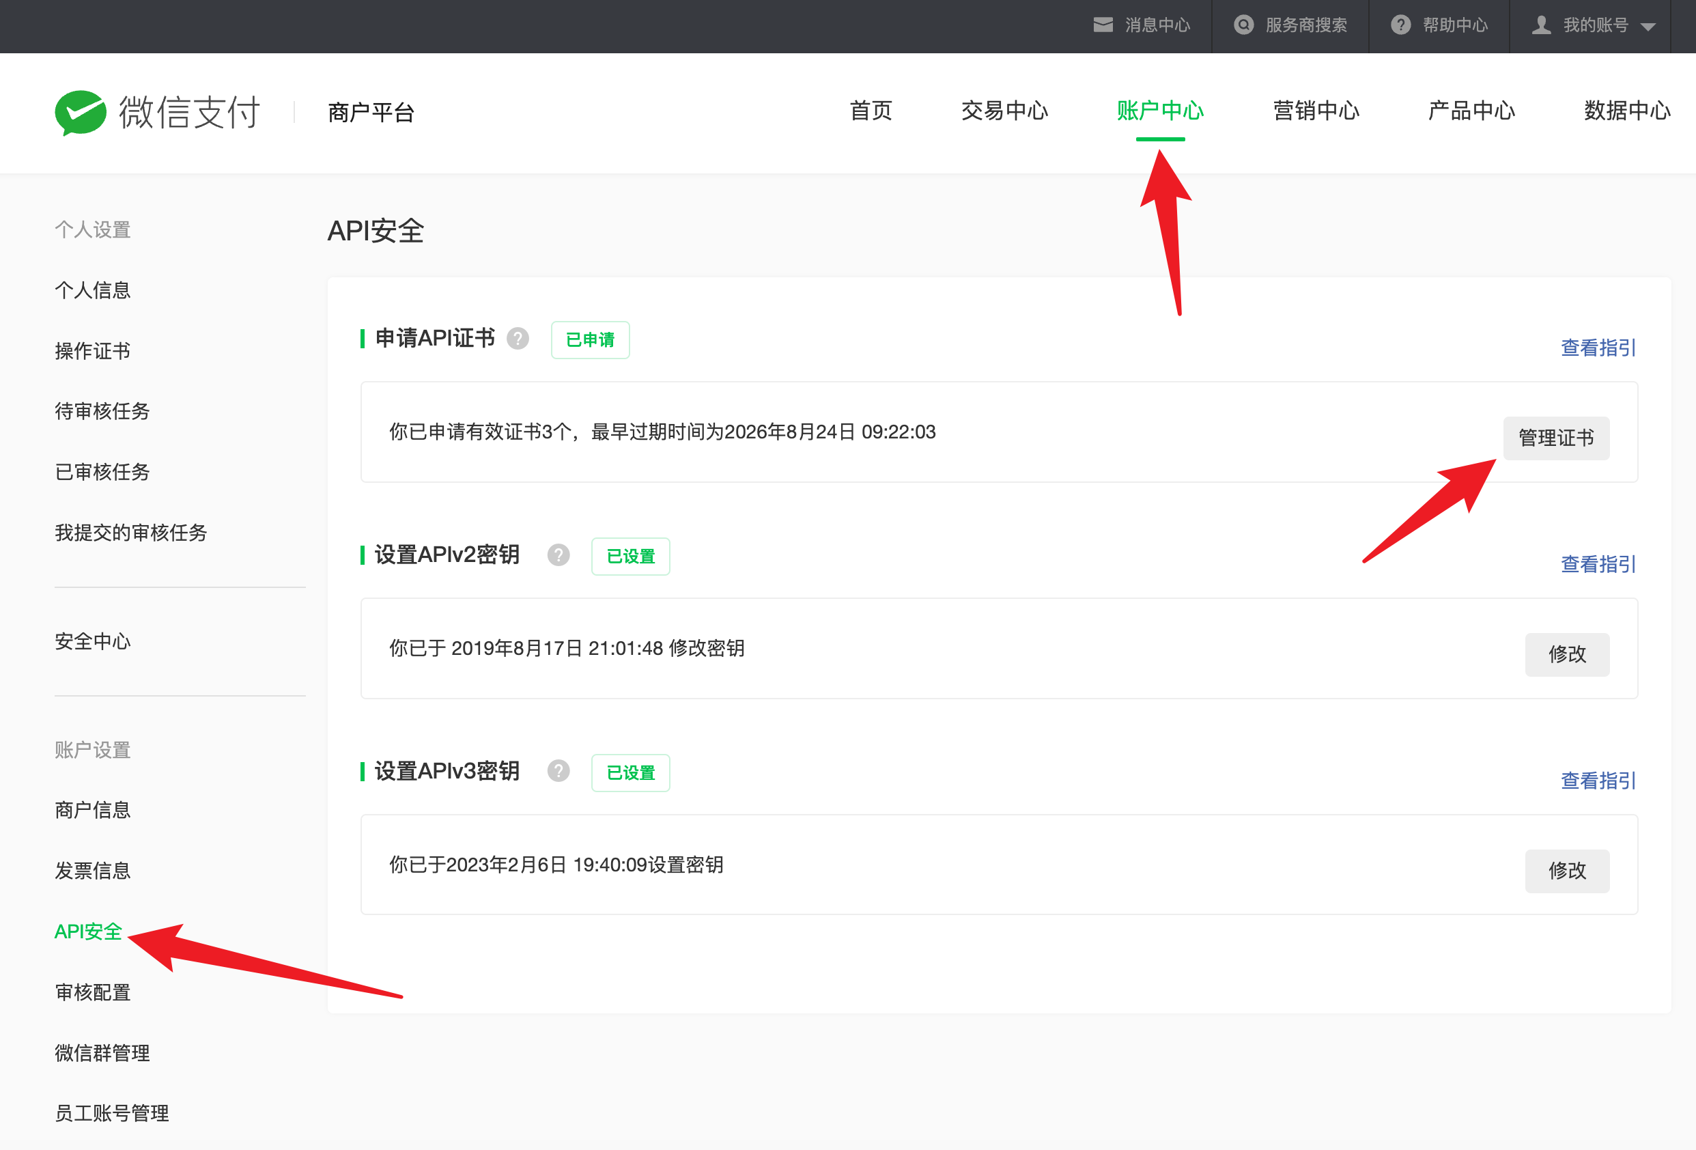
Task: Click 修改 button for APIv2 key
Action: coord(1567,654)
